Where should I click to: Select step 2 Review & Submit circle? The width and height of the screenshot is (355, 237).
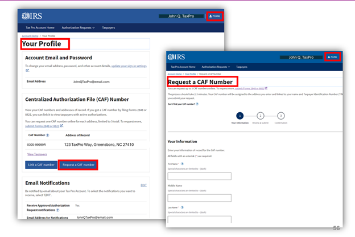[261, 116]
